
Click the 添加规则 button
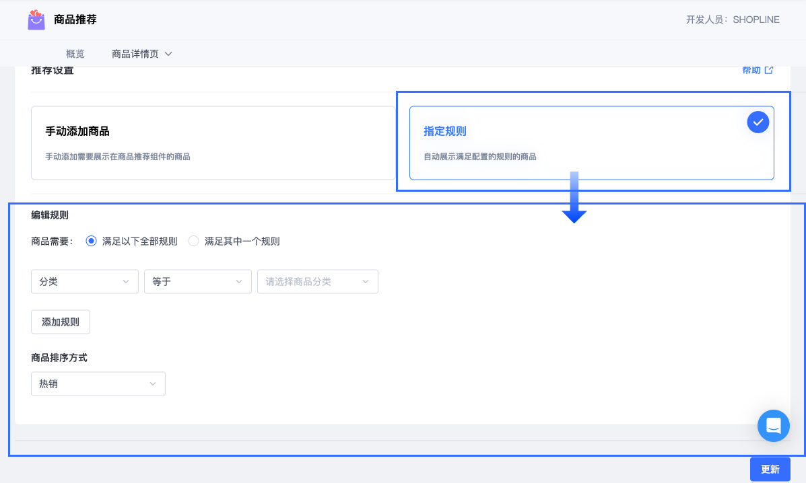tap(61, 322)
